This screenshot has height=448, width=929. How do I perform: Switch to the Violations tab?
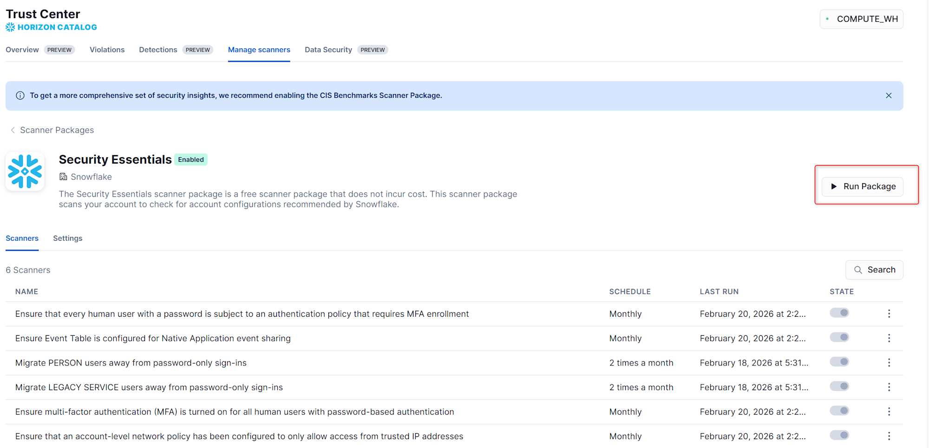point(107,50)
